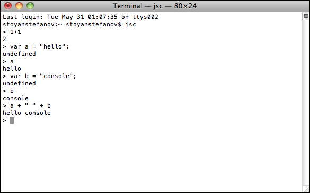Viewport: 310px width, 193px height.
Task: Click the "1+1" expression line
Action: [x=15, y=32]
